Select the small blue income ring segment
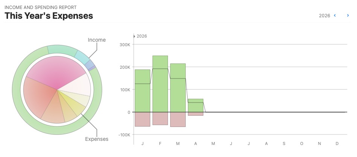 coord(90,65)
